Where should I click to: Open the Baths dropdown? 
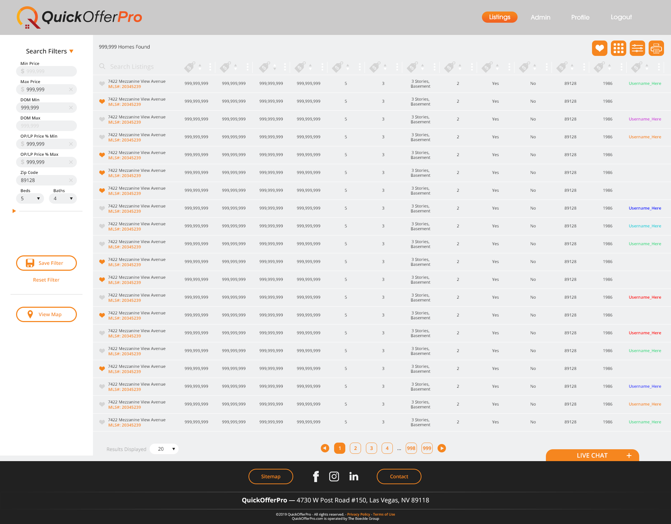pos(63,198)
